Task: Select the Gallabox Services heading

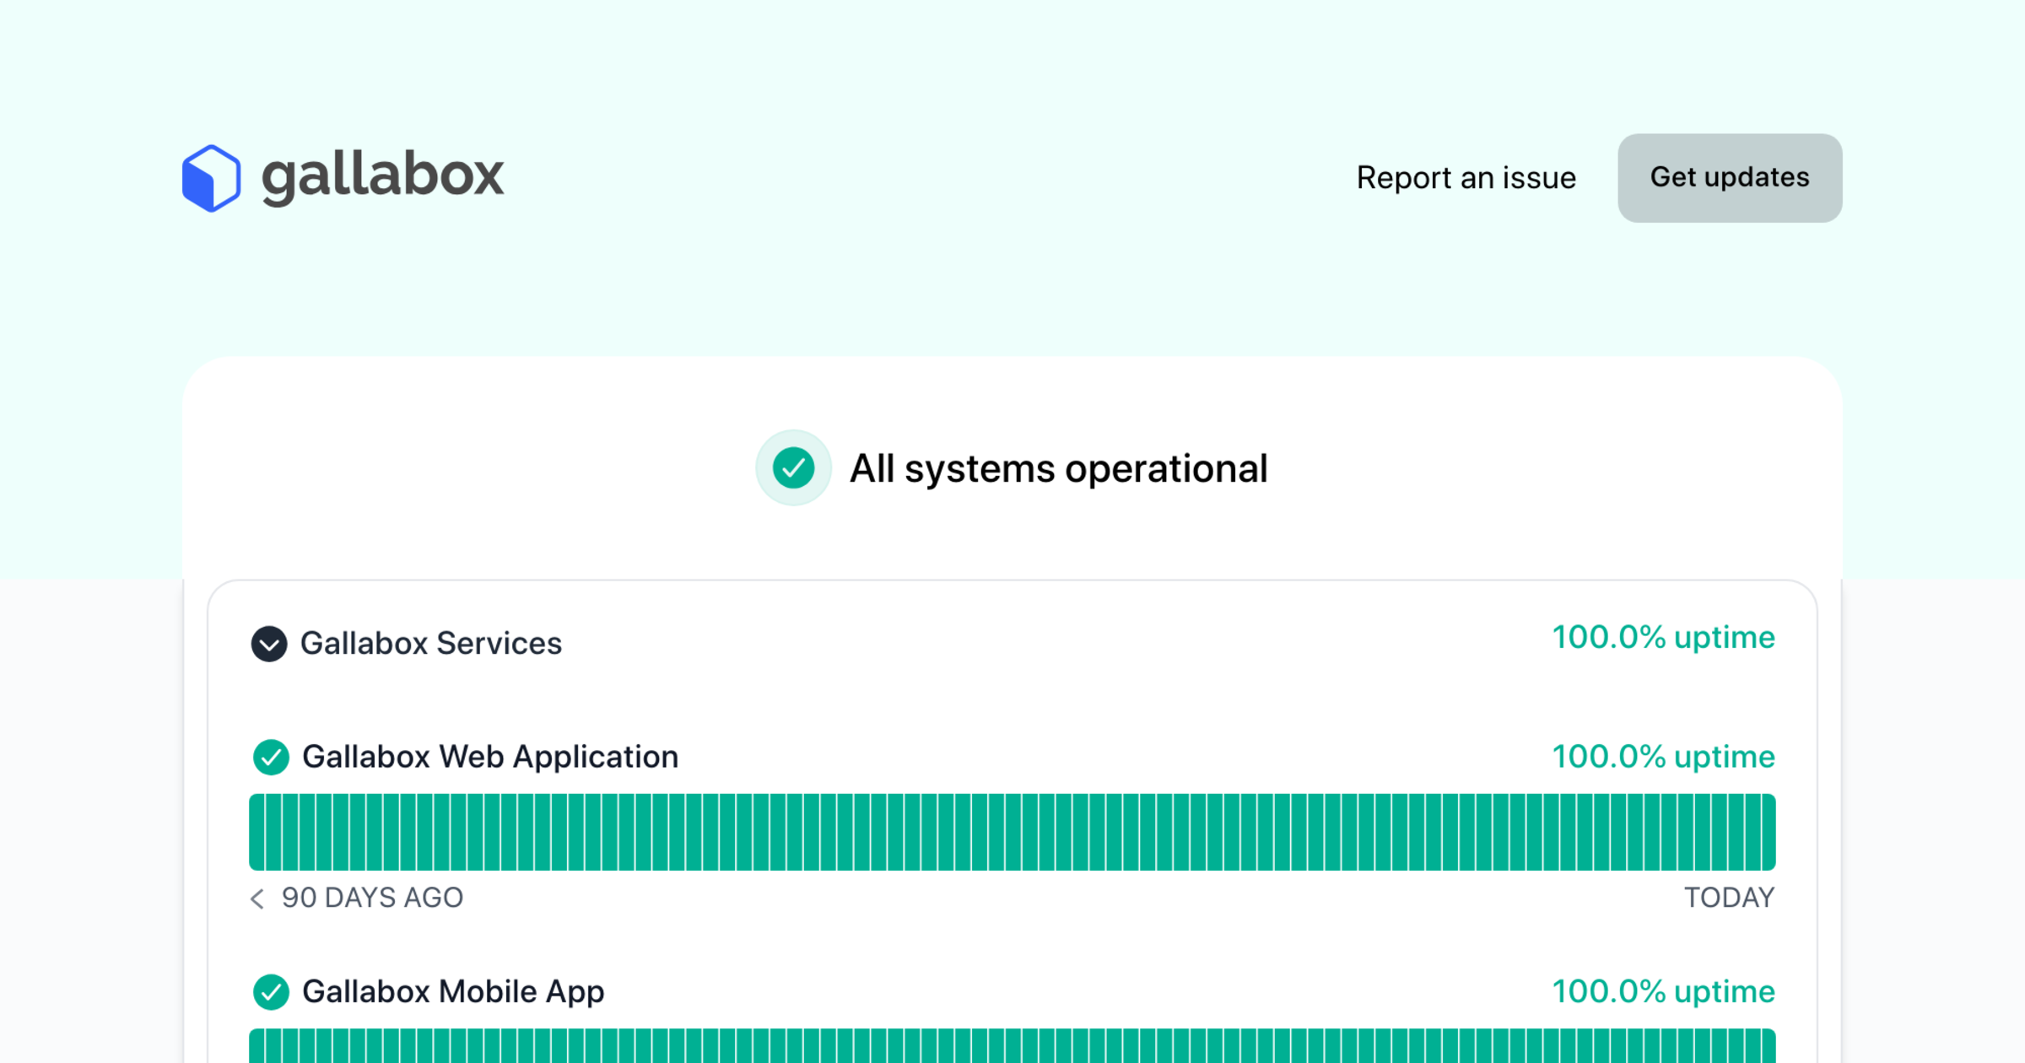Action: click(x=430, y=644)
